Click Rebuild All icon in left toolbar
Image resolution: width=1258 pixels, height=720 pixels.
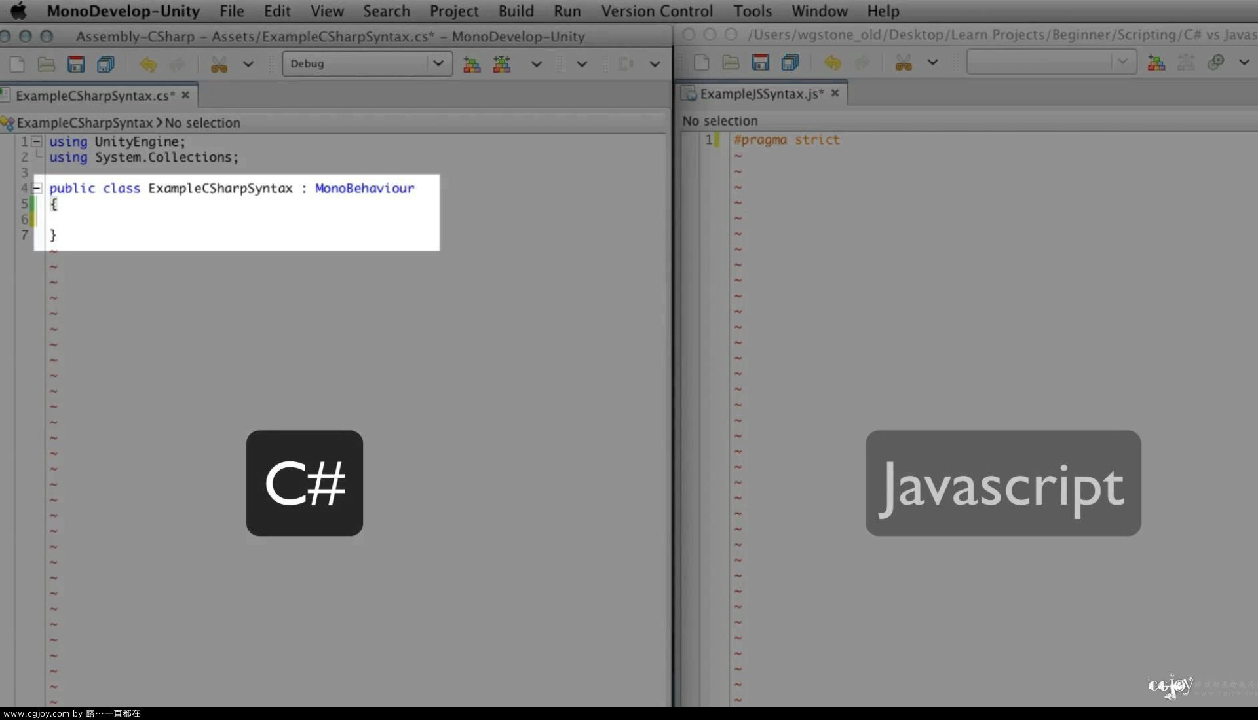502,64
